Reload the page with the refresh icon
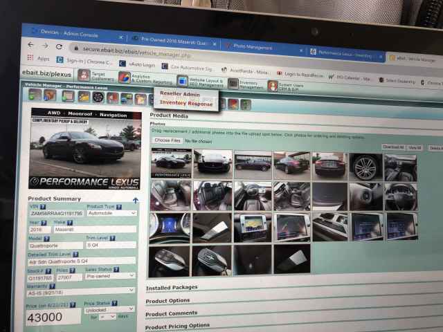This screenshot has height=332, width=443. pyautogui.click(x=59, y=46)
